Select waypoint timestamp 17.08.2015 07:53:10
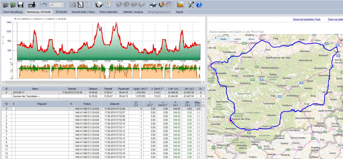 point(115,123)
